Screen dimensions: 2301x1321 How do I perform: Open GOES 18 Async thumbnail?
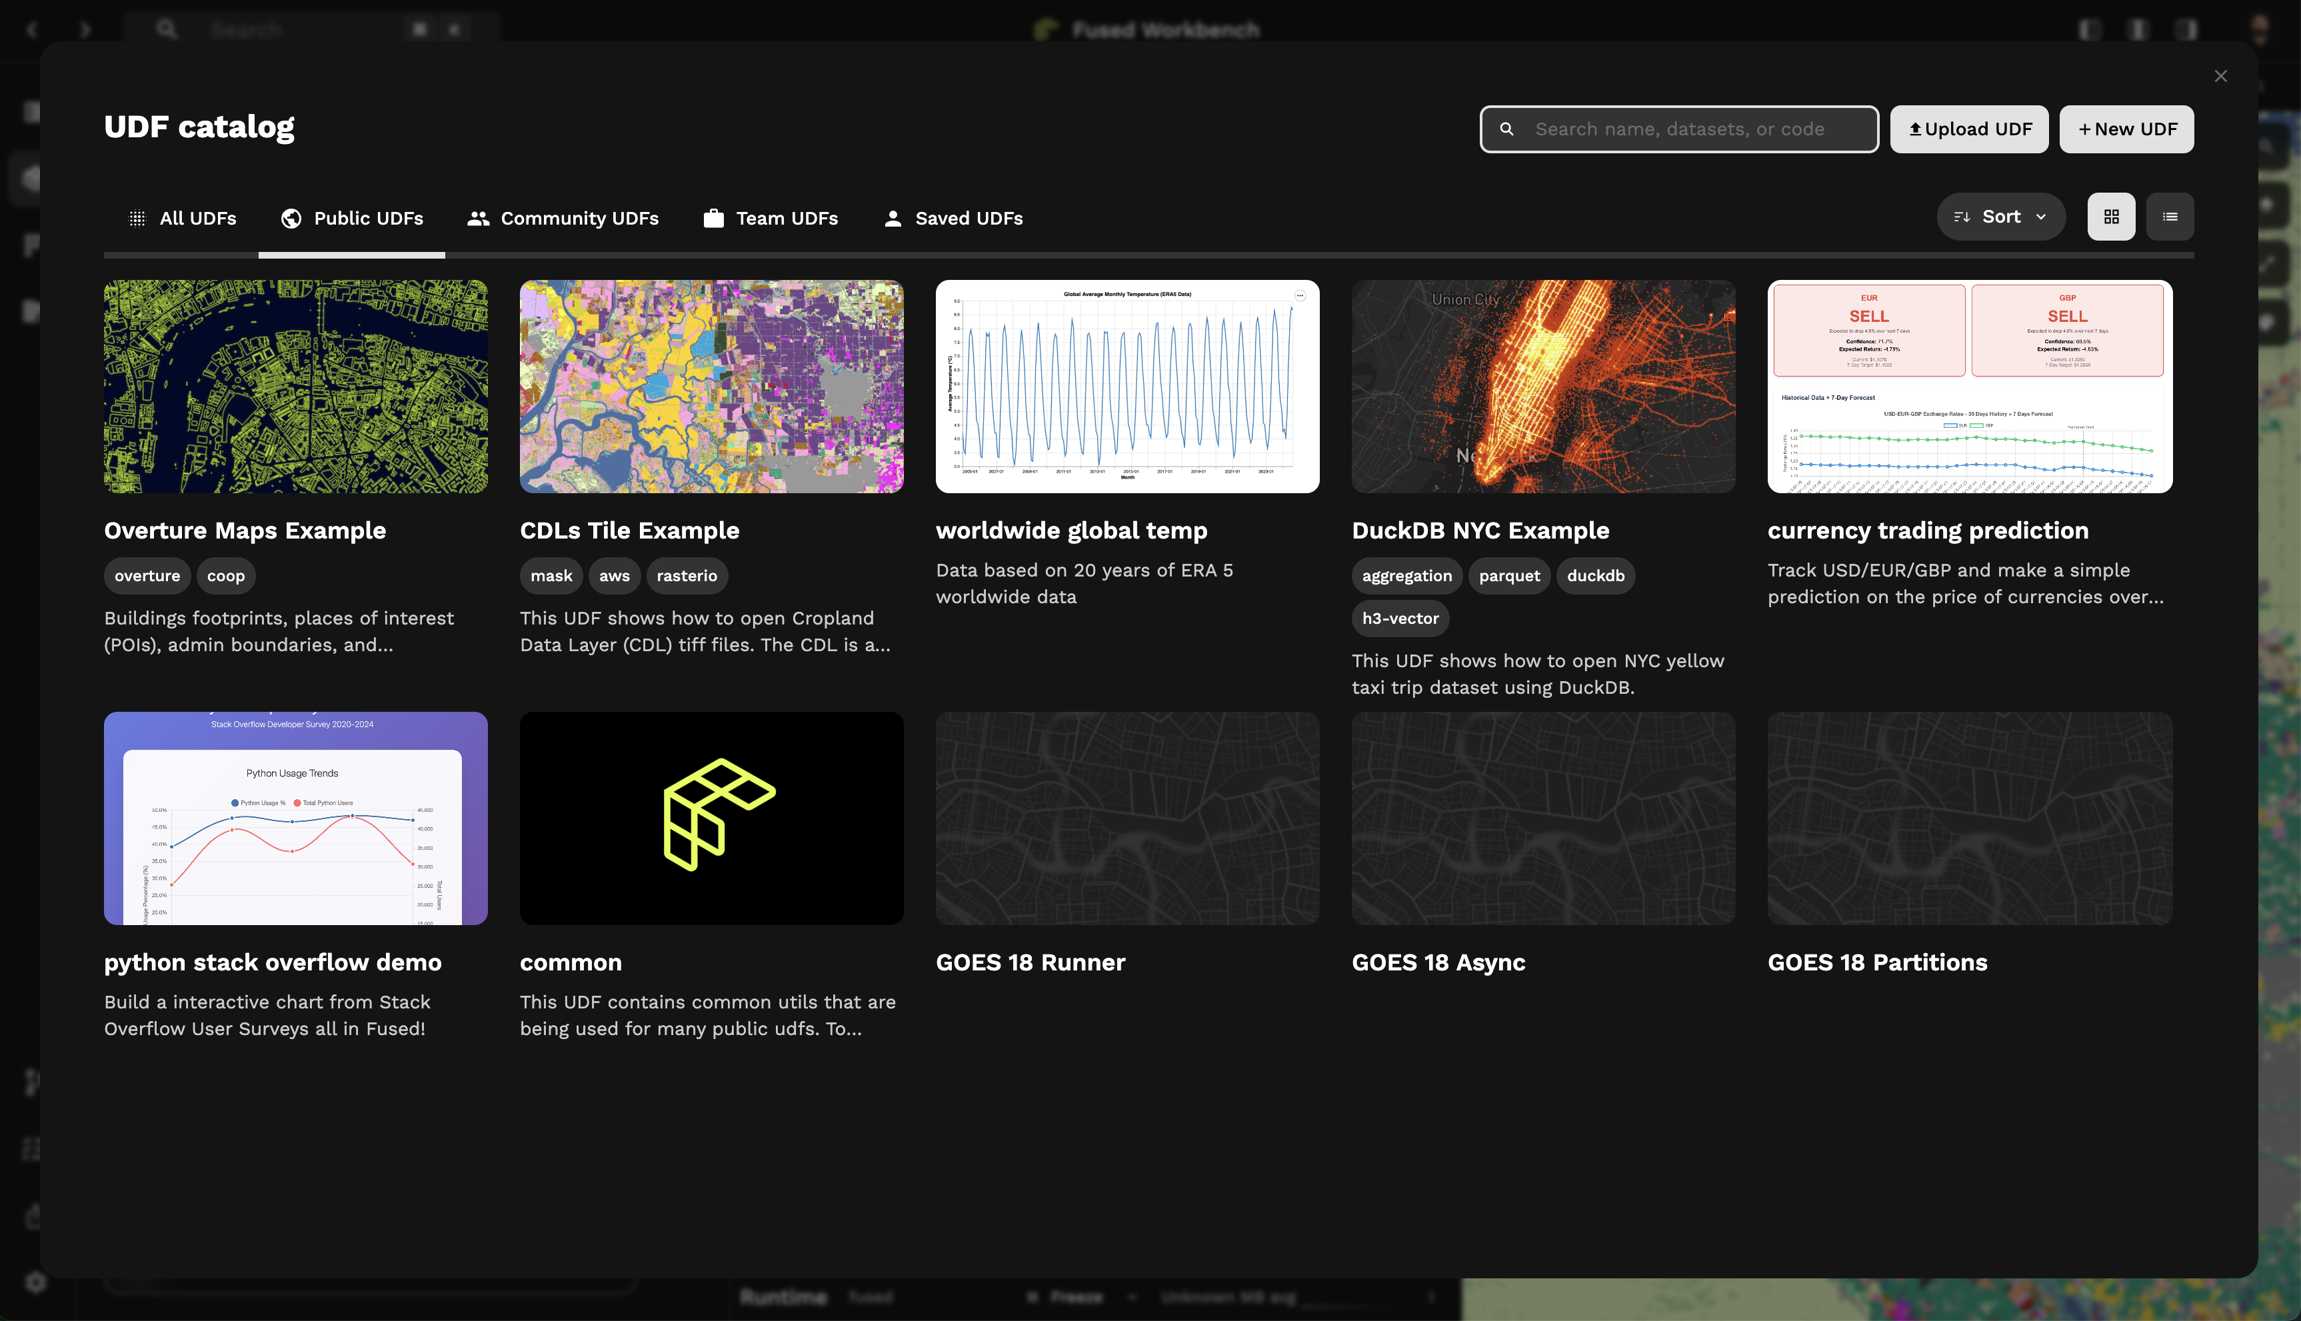point(1543,818)
